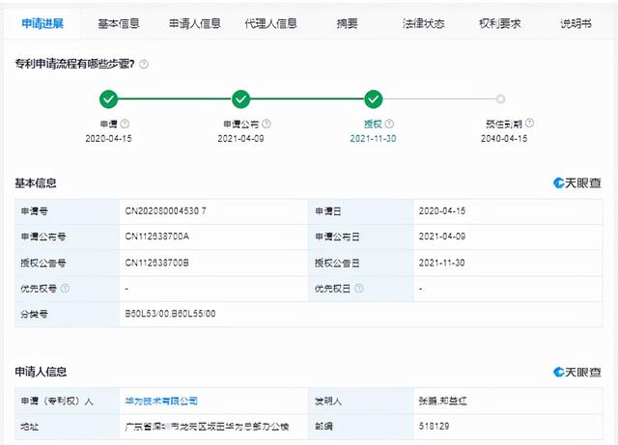Open the 代理人信息 tab
Screen dimensions: 618x445
270,23
